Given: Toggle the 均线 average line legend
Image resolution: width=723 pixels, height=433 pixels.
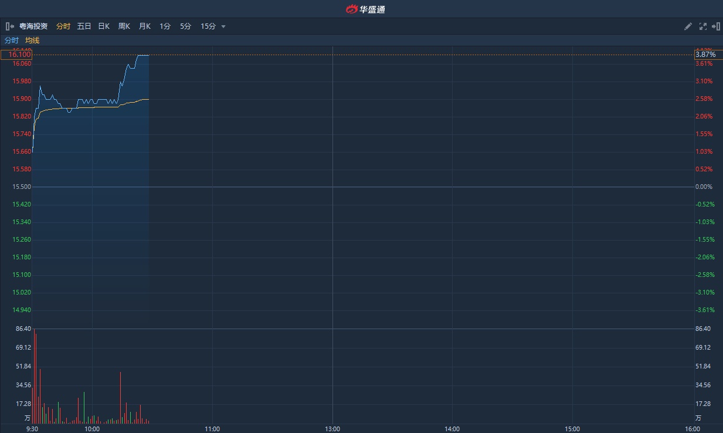Looking at the screenshot, I should (x=32, y=40).
